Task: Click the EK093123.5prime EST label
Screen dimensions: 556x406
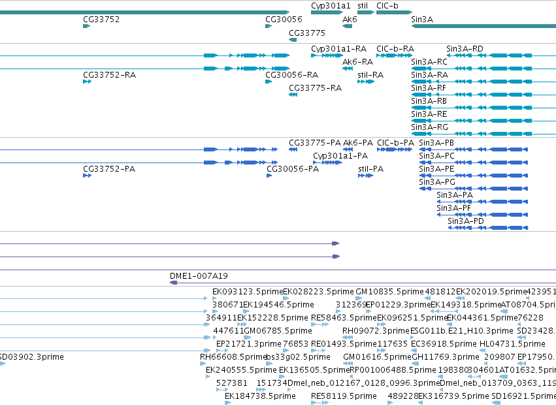Action: click(x=248, y=292)
